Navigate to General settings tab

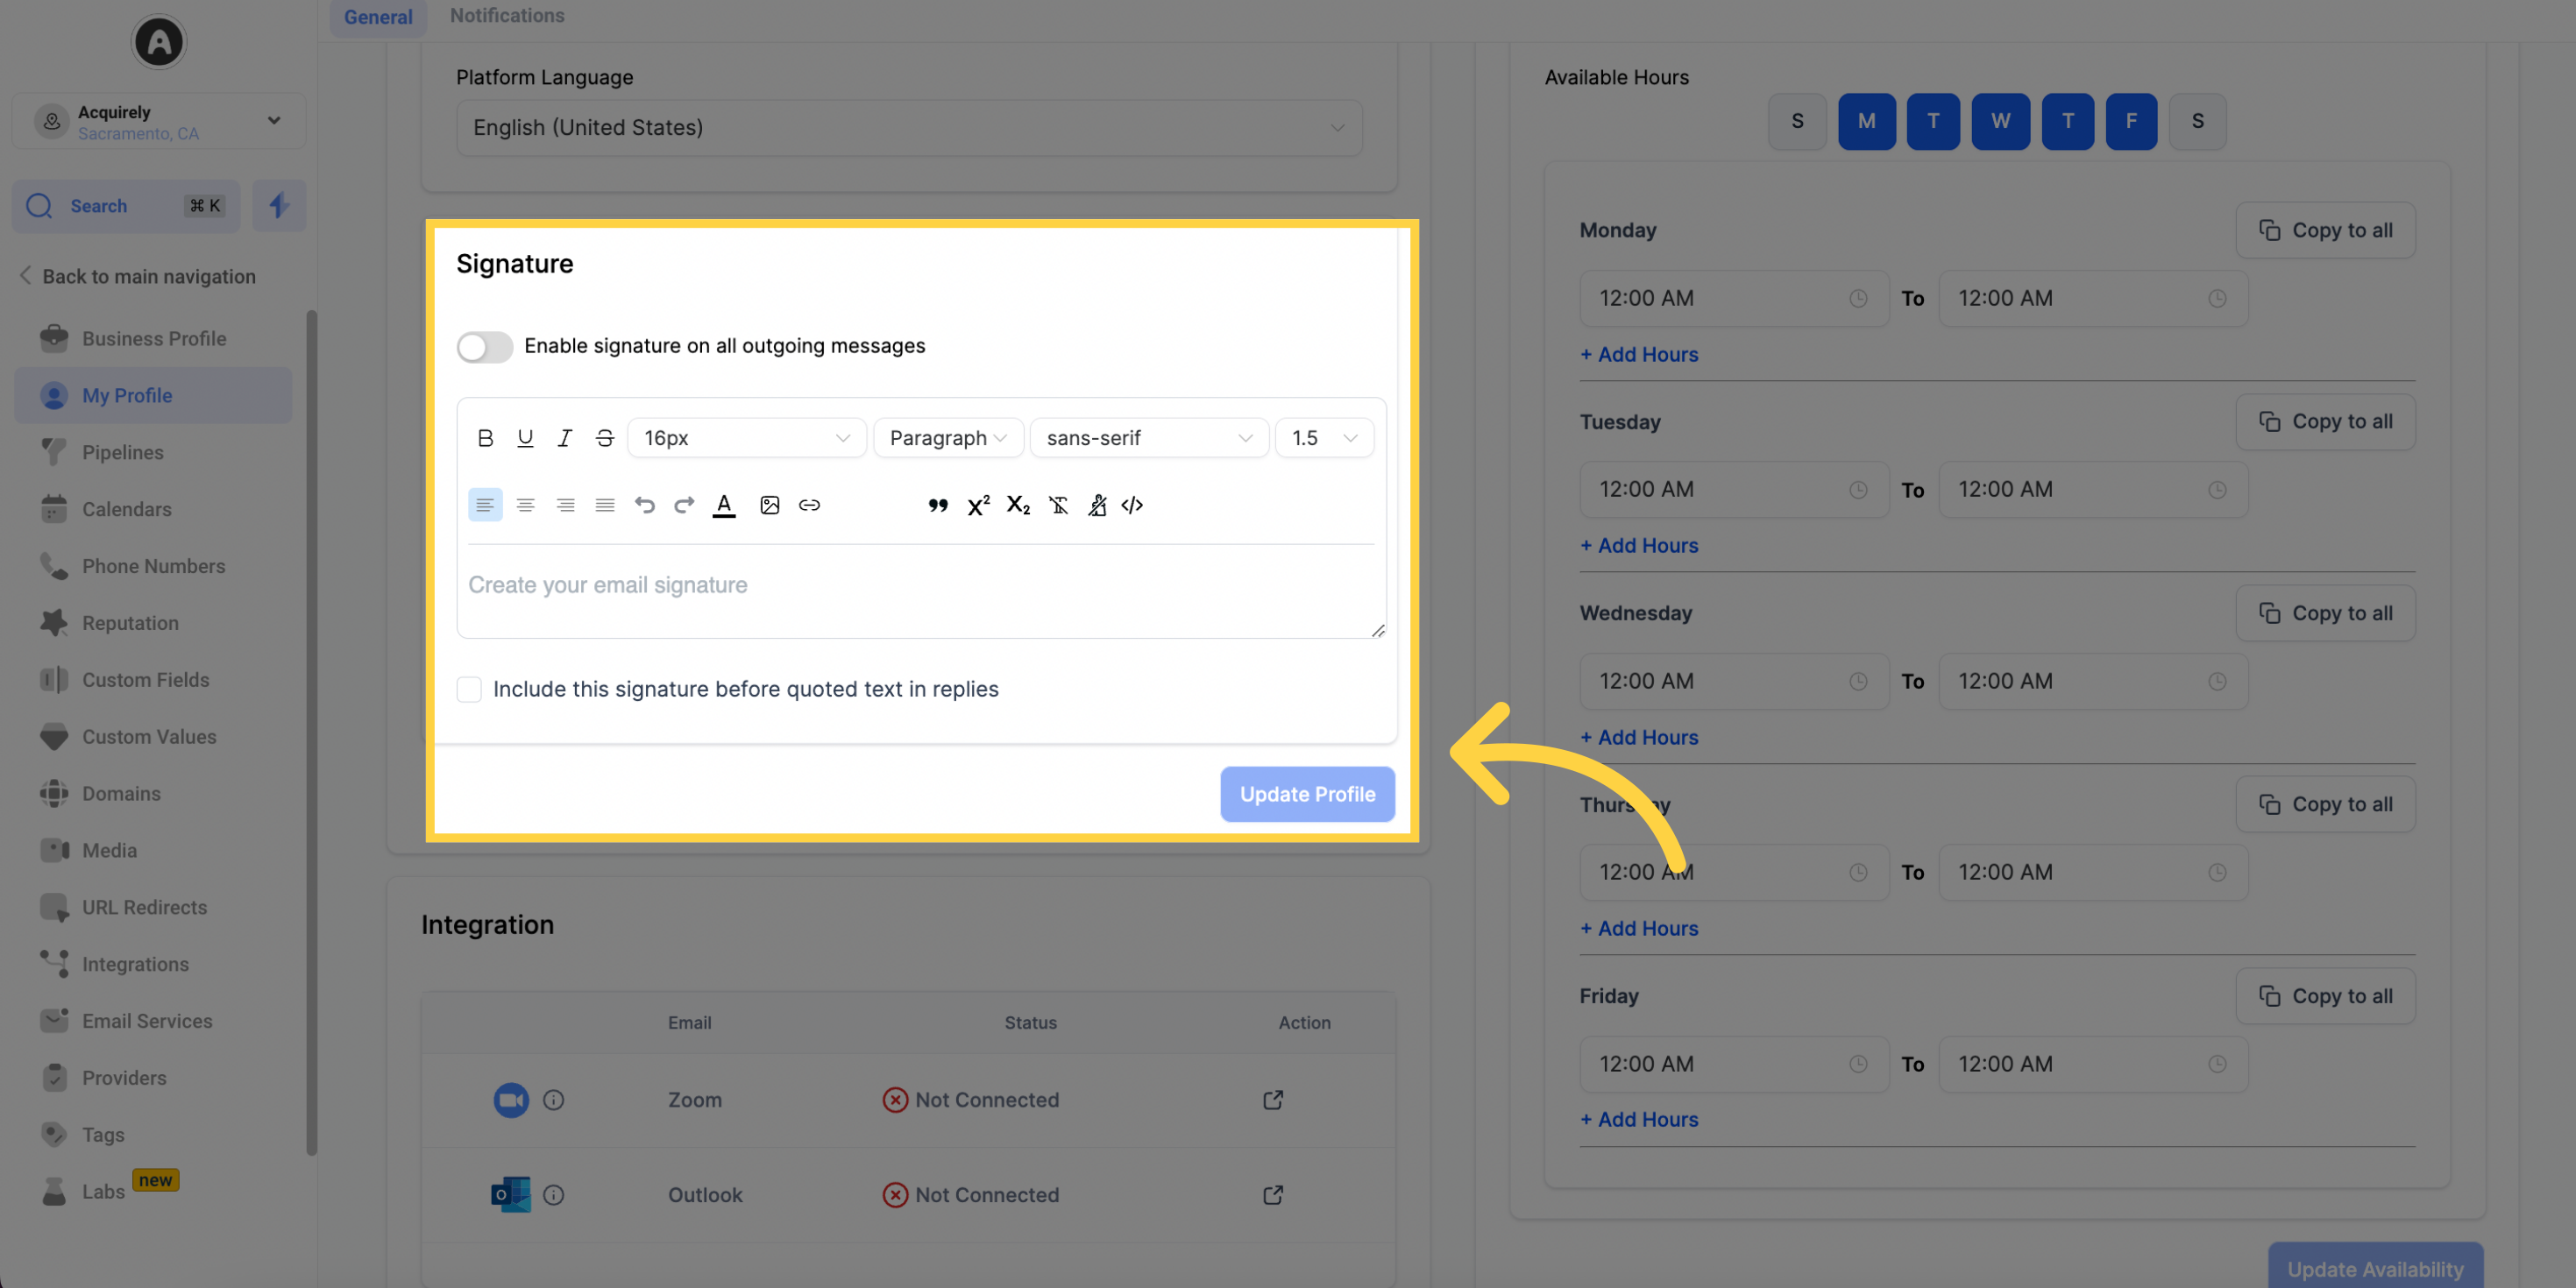(380, 17)
